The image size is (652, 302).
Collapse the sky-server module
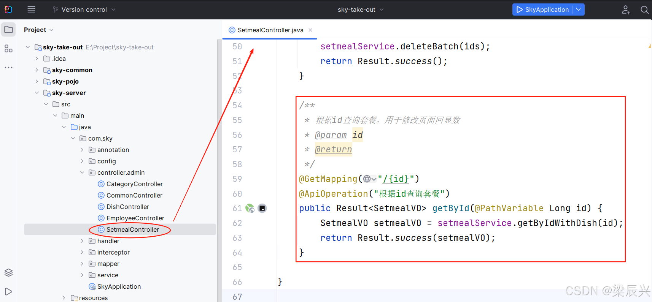tap(37, 93)
